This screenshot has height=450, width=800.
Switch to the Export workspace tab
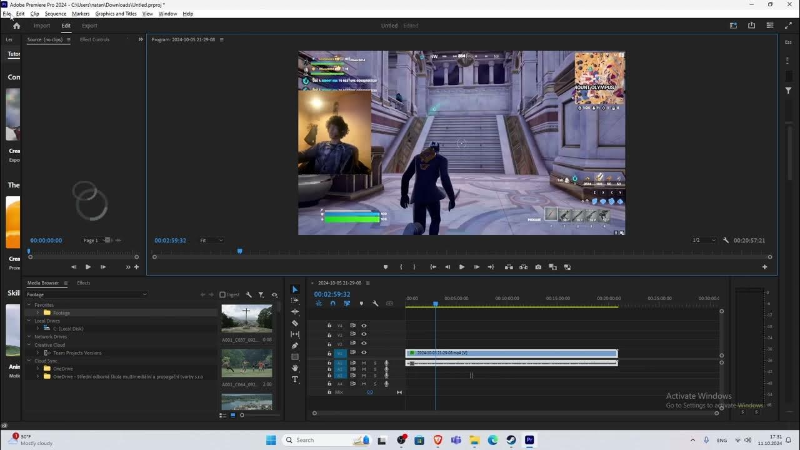89,26
